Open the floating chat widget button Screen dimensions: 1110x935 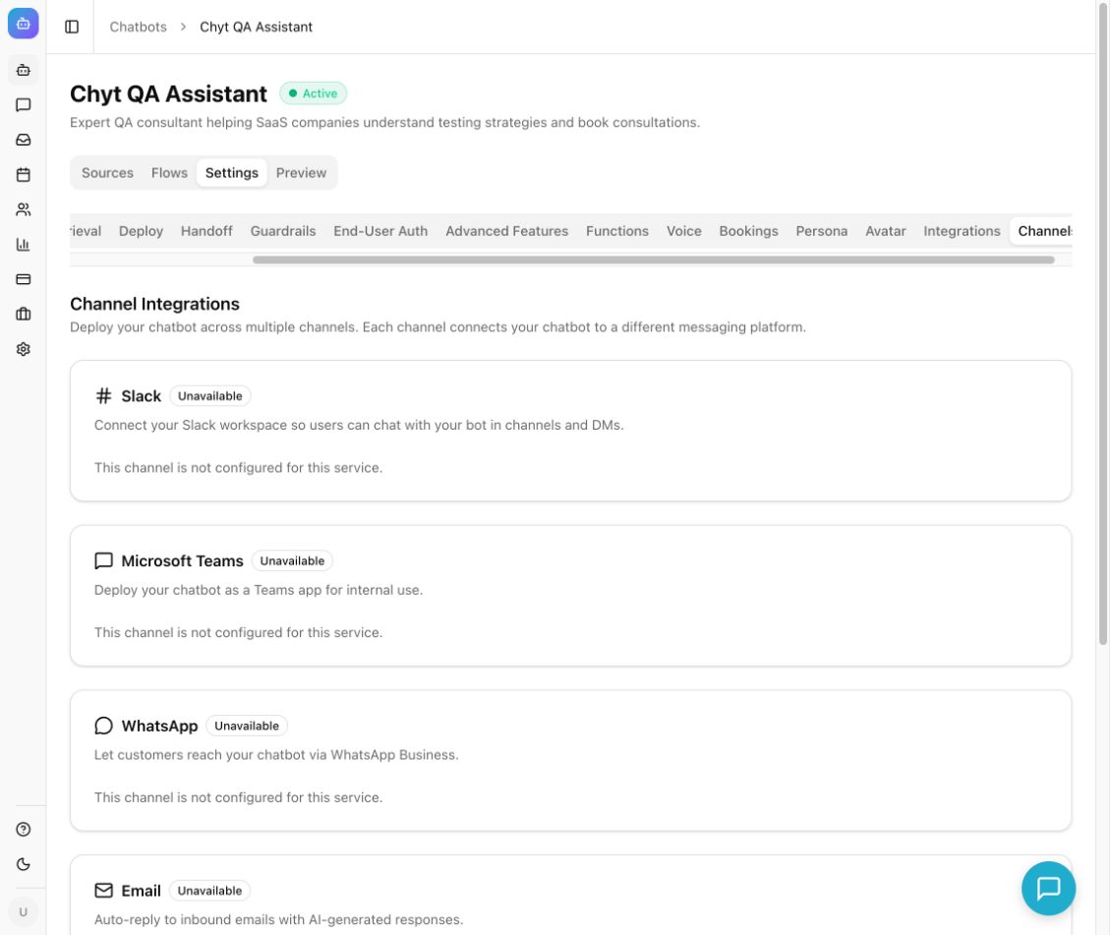pos(1048,888)
